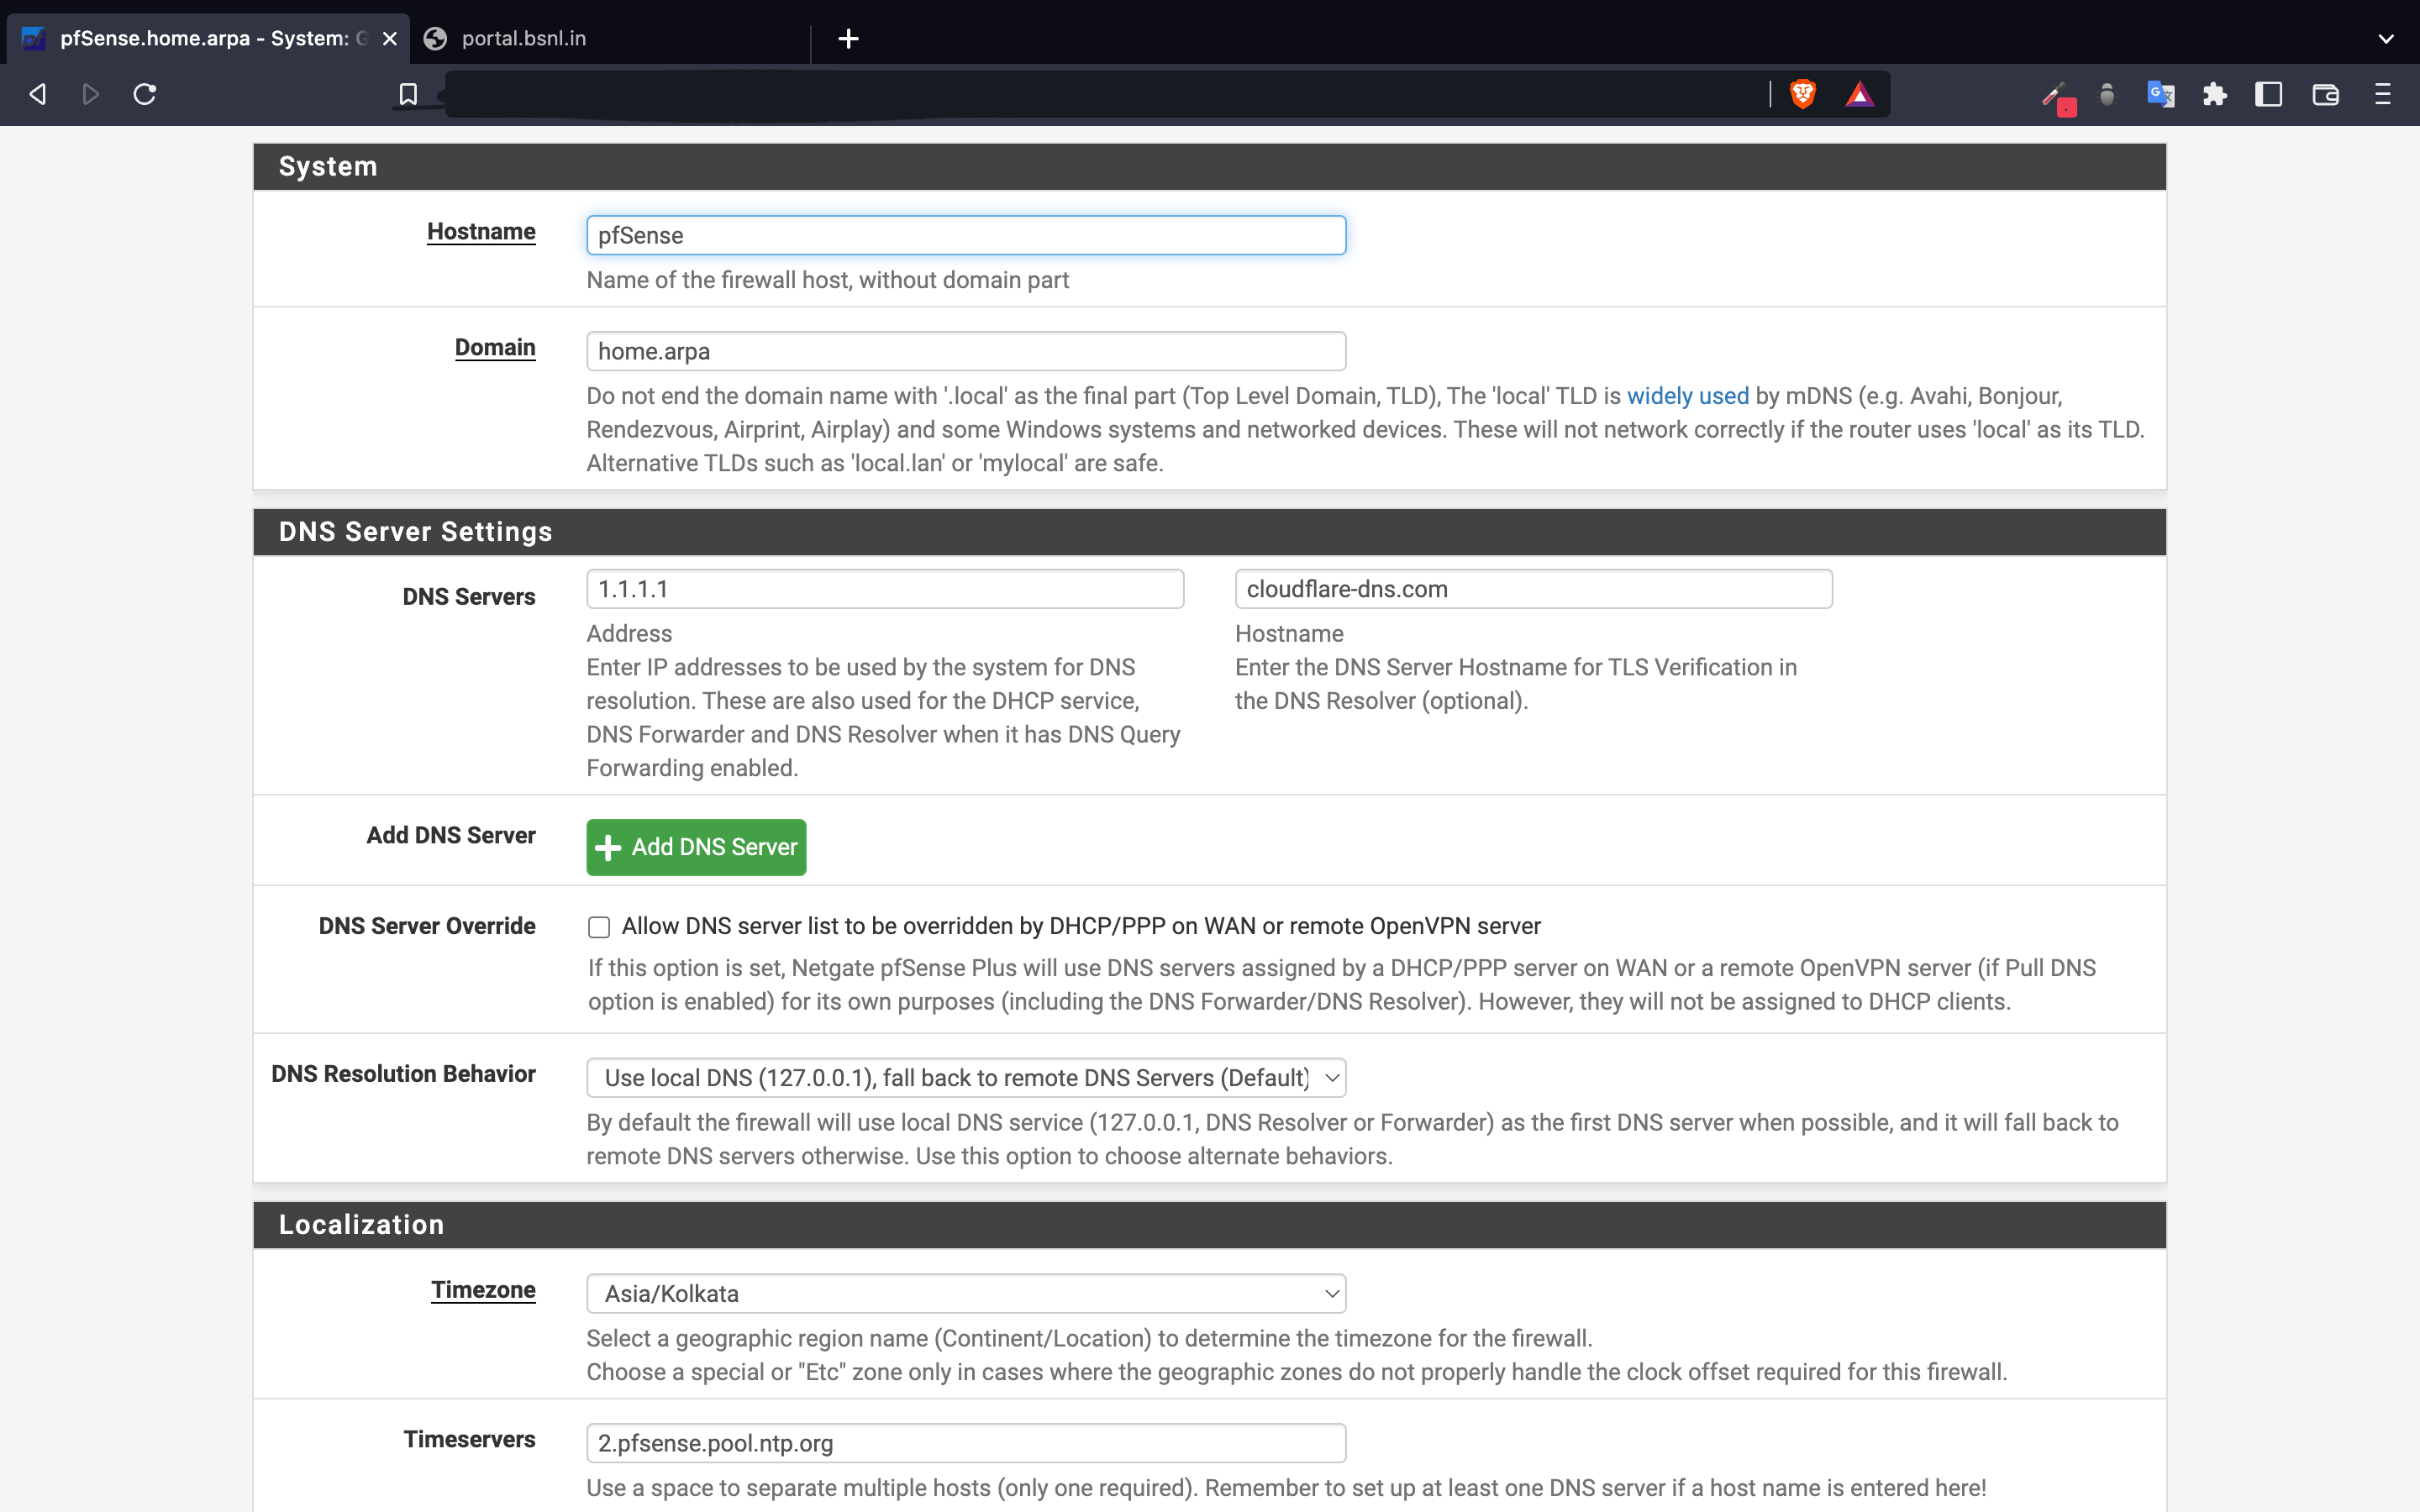The height and width of the screenshot is (1512, 2420).
Task: Follow the 'widely used' link
Action: 1688,396
